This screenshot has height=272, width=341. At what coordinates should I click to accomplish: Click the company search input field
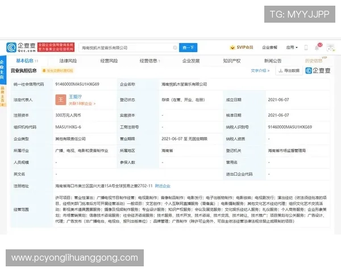[129, 48]
